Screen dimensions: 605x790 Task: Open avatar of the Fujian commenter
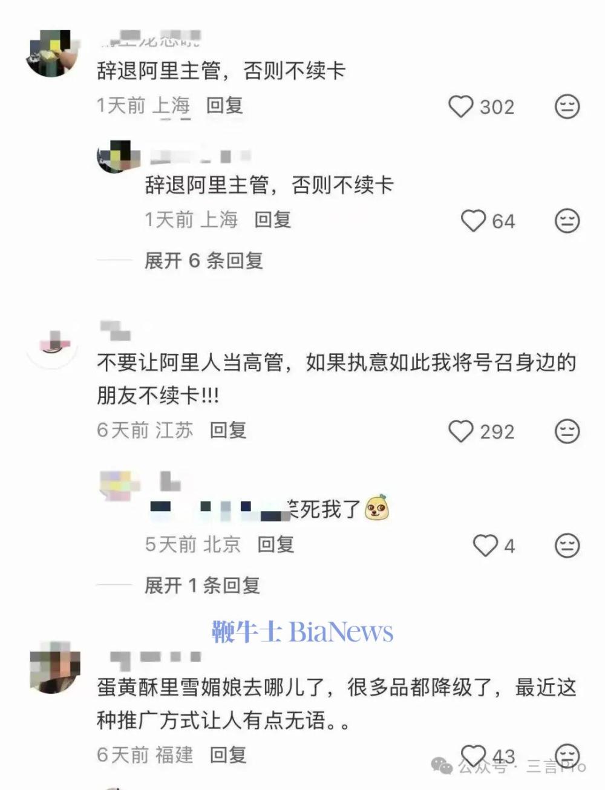click(x=52, y=667)
